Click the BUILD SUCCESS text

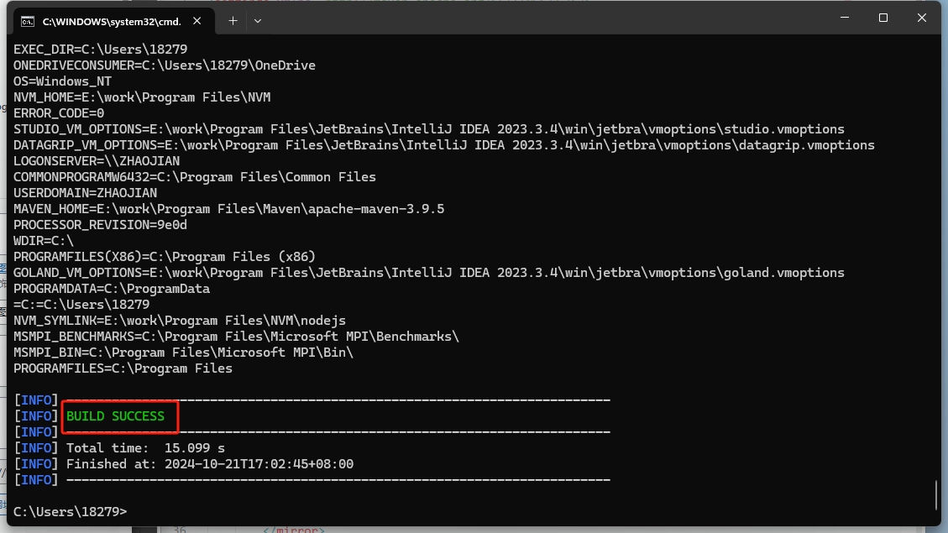(116, 415)
